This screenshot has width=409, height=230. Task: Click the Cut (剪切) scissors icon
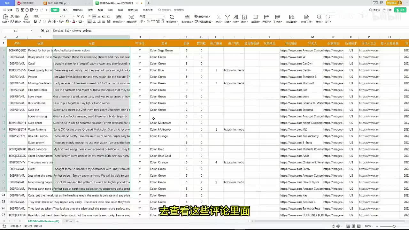(x=12, y=16)
